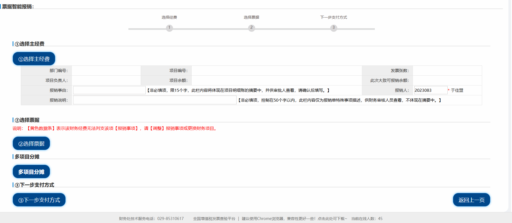Viewport: 512px width, 223px height.
Task: Click the step 1 circle in progress bar
Action: tap(169, 28)
